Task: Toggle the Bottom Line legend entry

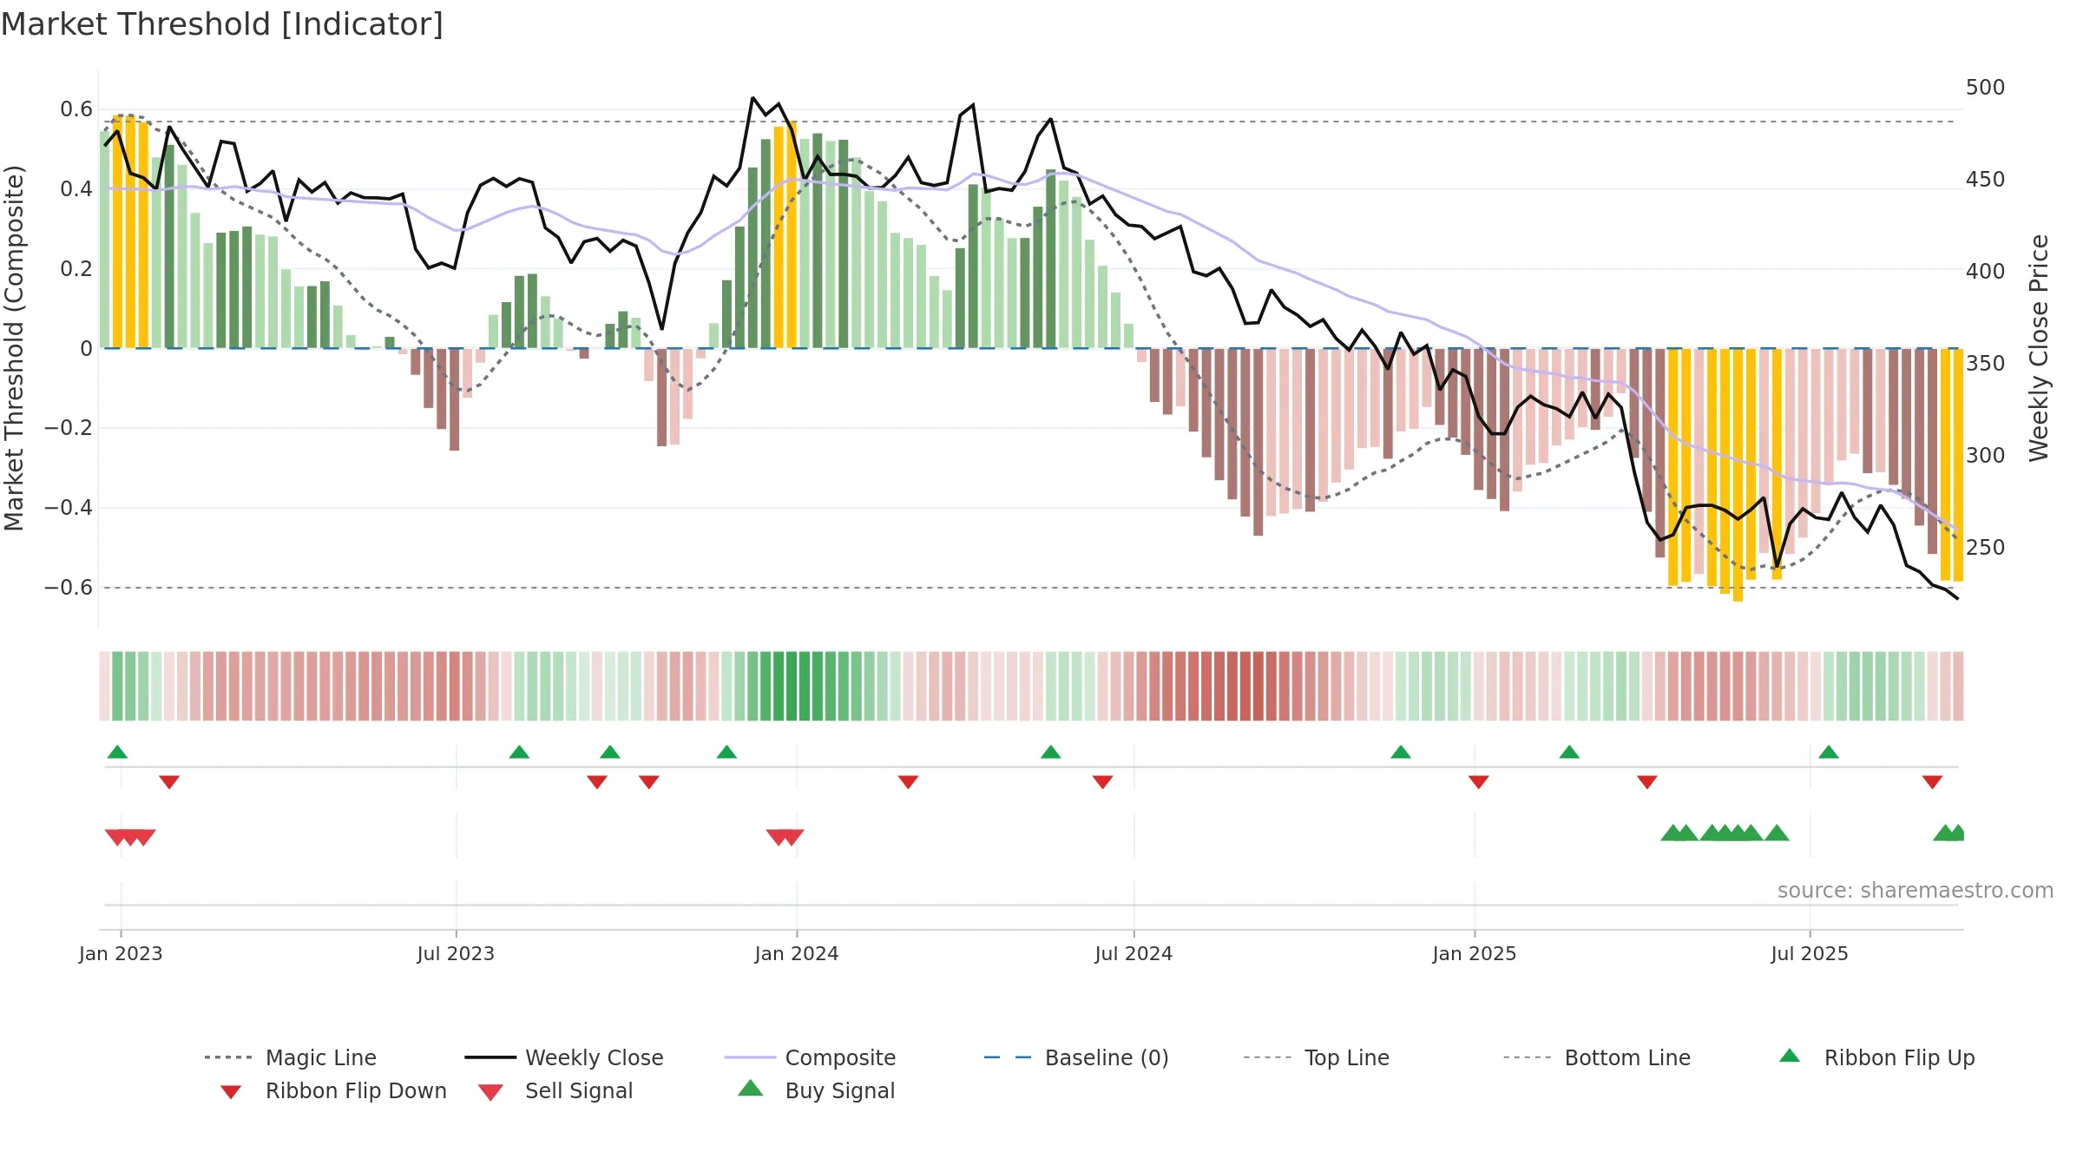Action: 1597,1057
